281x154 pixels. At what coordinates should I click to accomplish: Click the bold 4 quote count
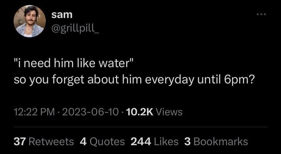(x=83, y=141)
